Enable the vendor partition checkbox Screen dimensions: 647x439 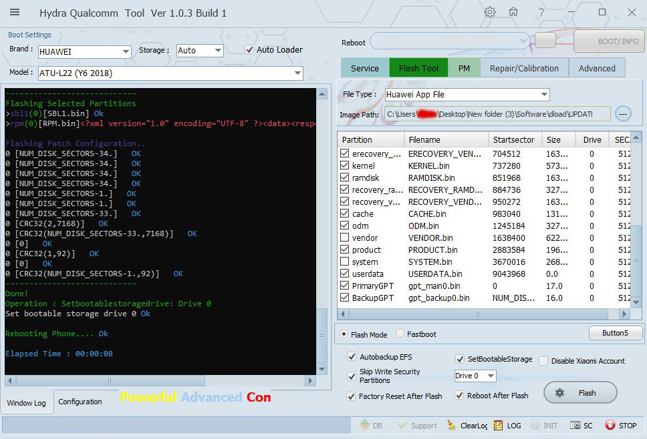click(x=344, y=238)
